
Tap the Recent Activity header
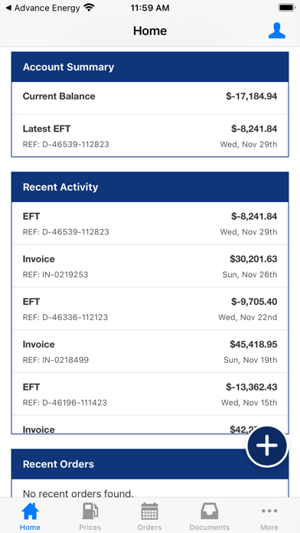[150, 187]
